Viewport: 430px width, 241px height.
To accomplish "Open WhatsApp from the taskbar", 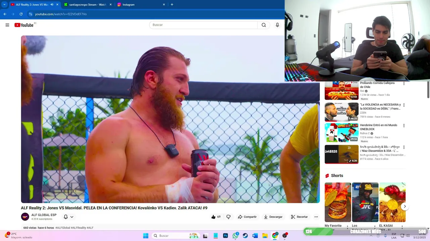I will 235,236.
